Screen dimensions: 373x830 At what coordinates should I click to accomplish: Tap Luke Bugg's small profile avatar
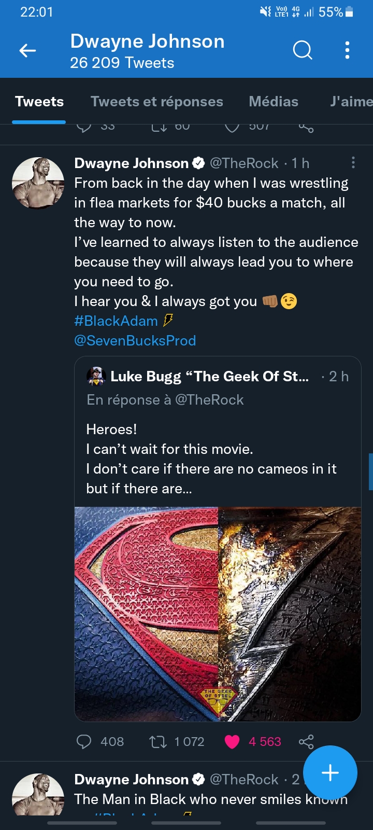point(96,376)
